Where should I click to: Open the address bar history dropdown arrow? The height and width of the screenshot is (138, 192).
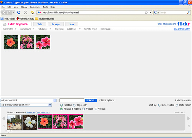click(x=150, y=13)
